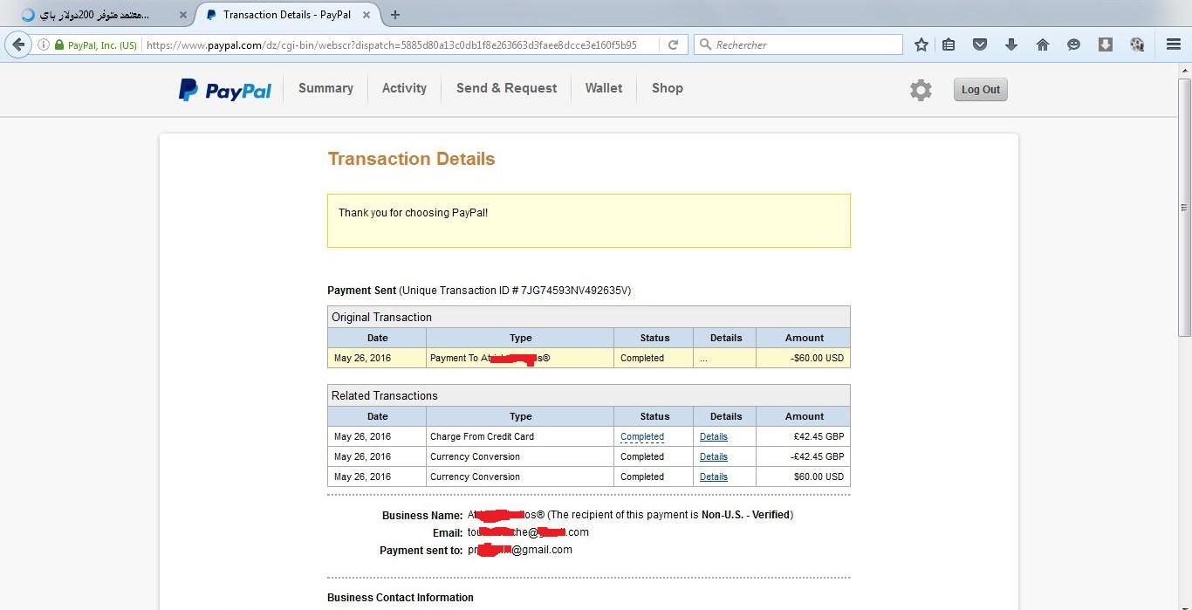This screenshot has height=610, width=1192.
Task: Close the Arabic-titled first tab
Action: point(182,15)
